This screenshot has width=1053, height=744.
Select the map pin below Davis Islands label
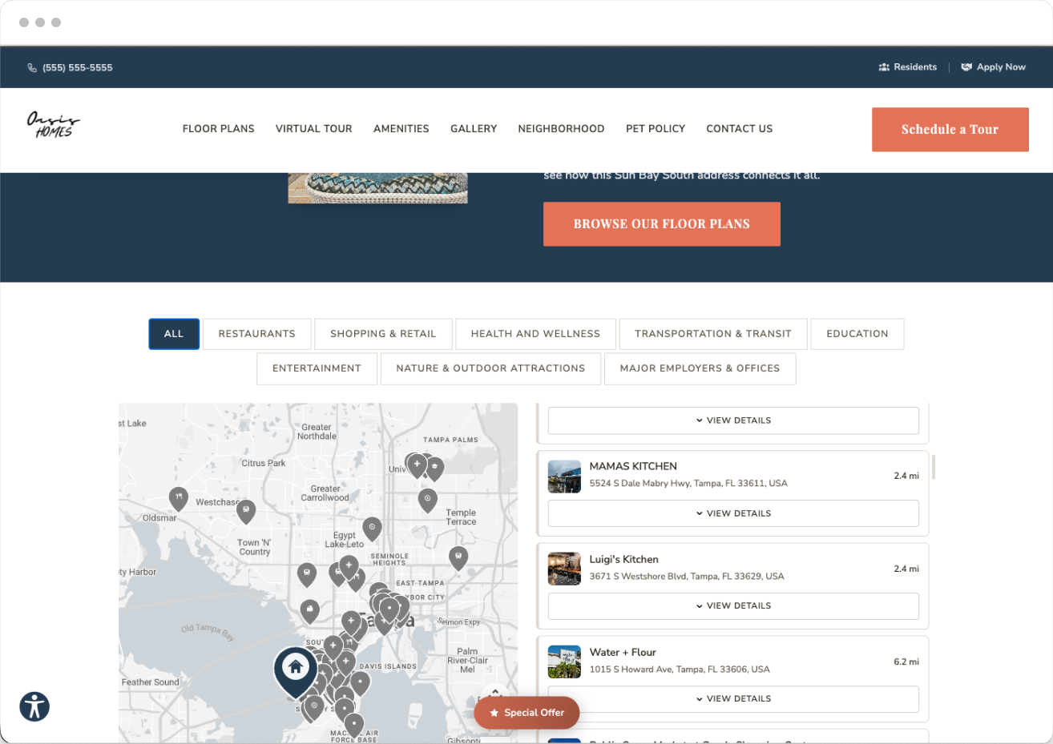[361, 682]
